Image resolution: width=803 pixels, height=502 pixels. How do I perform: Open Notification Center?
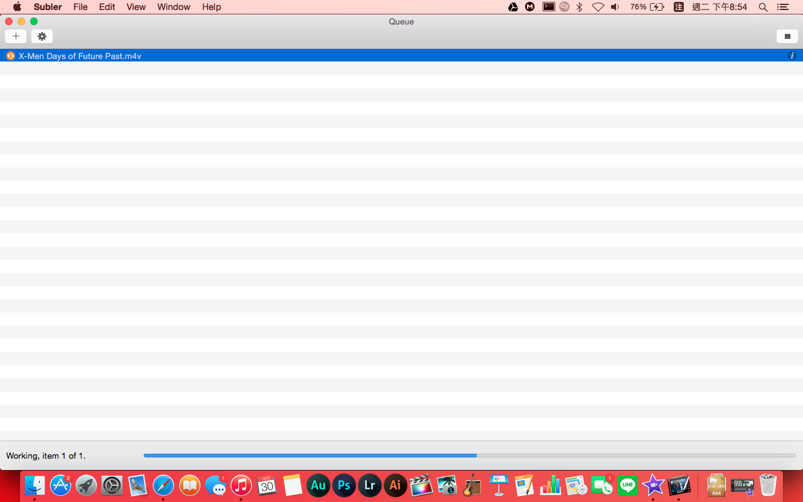(782, 7)
